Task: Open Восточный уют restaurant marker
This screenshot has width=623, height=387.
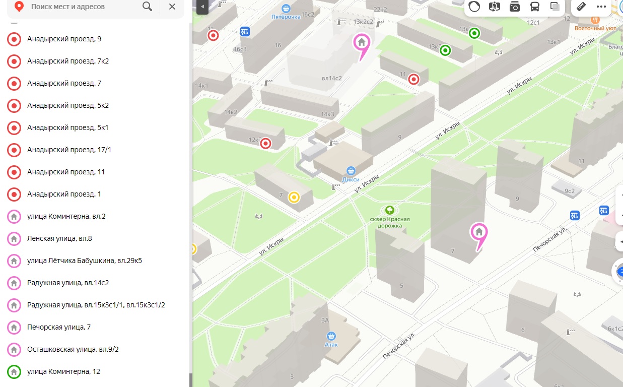Action: point(596,20)
